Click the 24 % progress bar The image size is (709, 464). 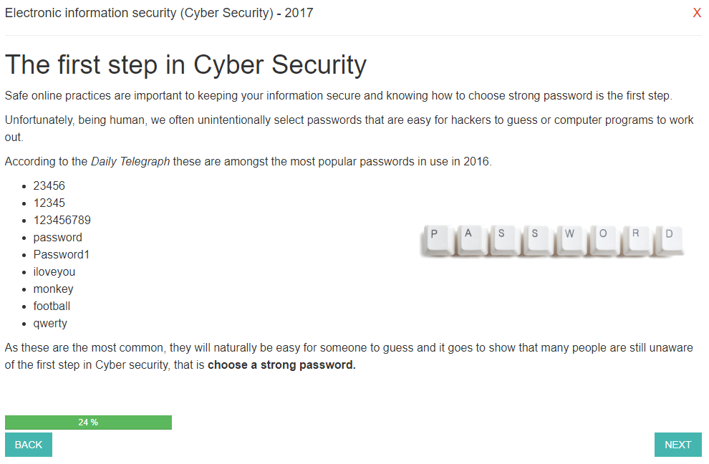pyautogui.click(x=88, y=422)
